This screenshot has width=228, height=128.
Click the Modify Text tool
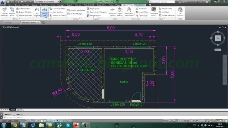(44, 12)
